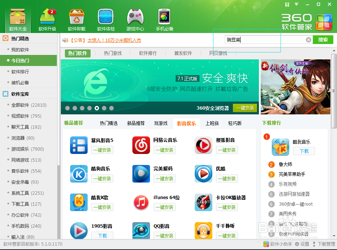The width and height of the screenshot is (337, 250).
Task: Open 手机必备 phone essentials icon
Action: (x=164, y=20)
